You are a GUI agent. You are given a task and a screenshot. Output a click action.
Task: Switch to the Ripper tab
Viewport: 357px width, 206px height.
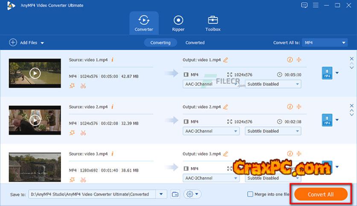[178, 23]
